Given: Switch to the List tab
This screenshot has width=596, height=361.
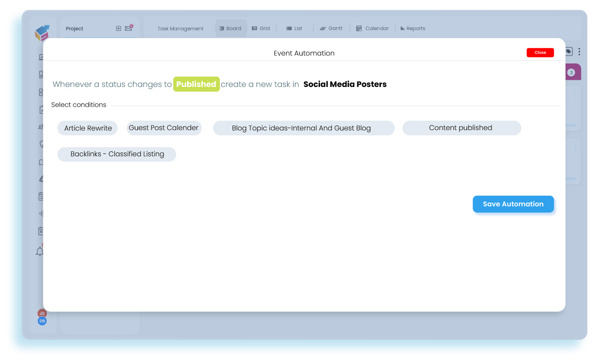Looking at the screenshot, I should [x=294, y=28].
